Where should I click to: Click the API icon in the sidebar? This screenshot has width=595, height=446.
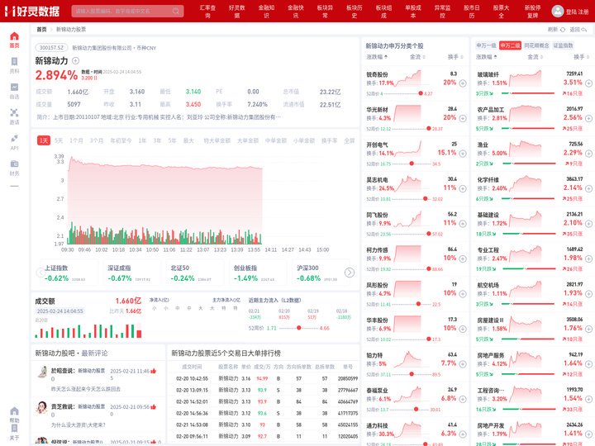coord(14,139)
